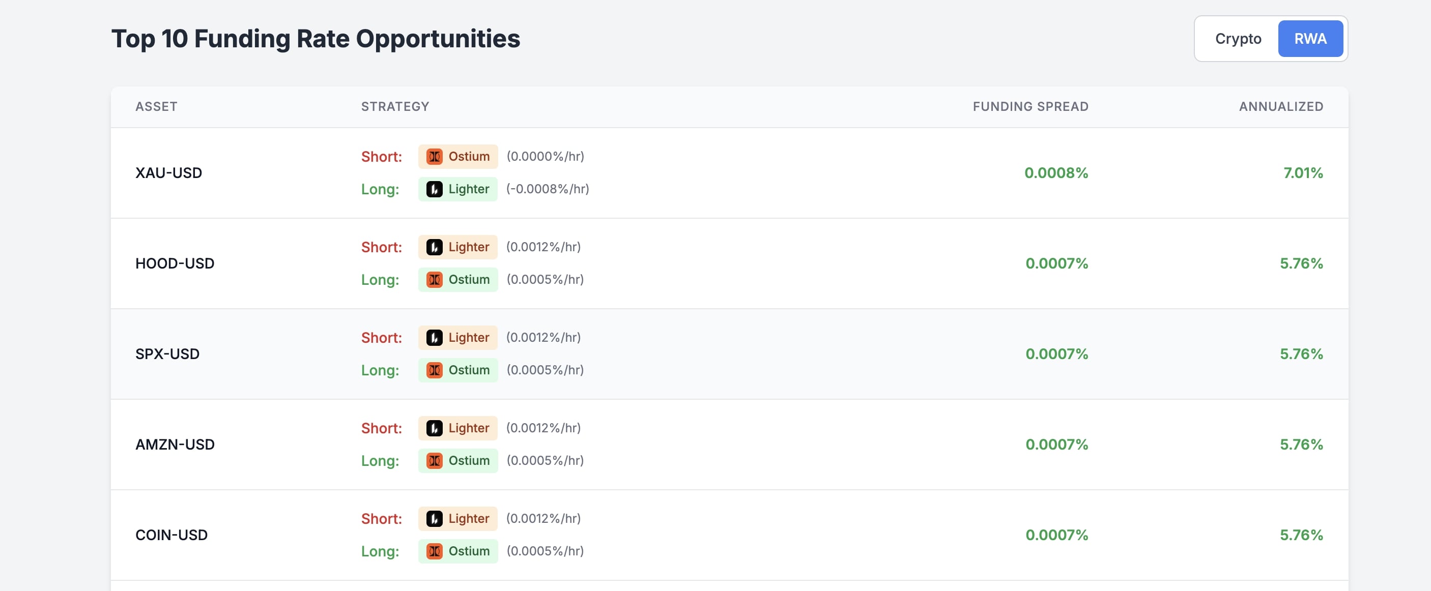
Task: Click Ostium icon in SPX-USD long row
Action: pyautogui.click(x=435, y=370)
